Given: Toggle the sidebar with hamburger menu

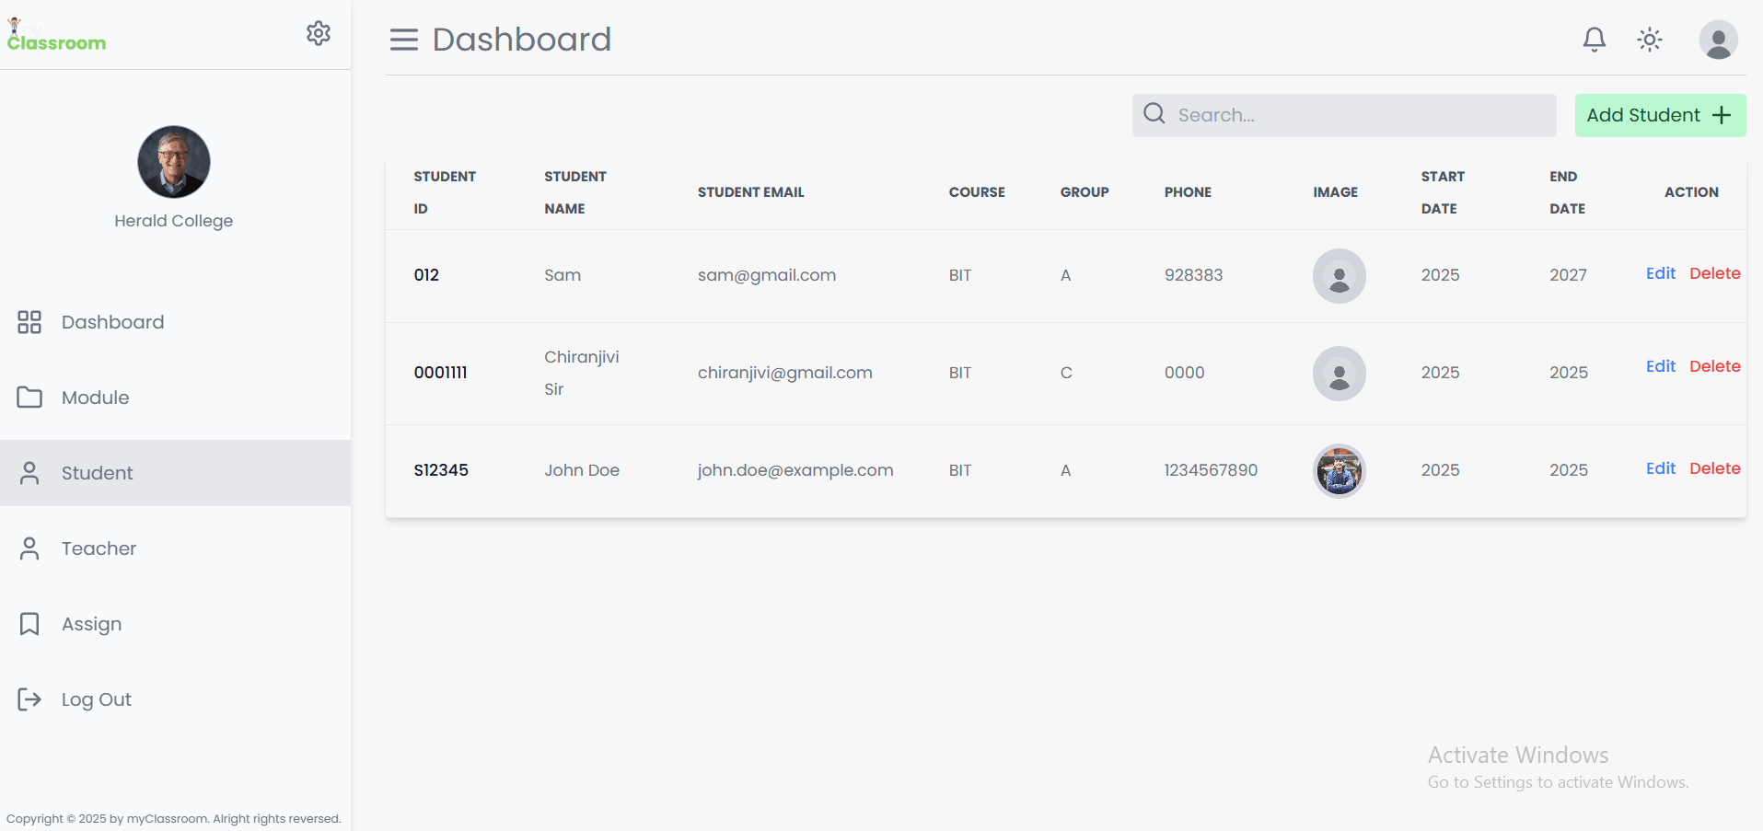Looking at the screenshot, I should pyautogui.click(x=403, y=39).
